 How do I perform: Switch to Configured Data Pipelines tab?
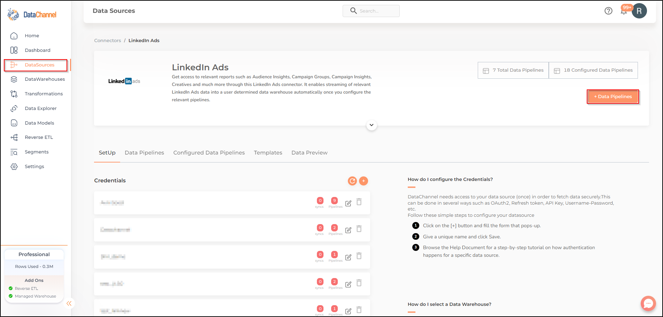coord(209,153)
